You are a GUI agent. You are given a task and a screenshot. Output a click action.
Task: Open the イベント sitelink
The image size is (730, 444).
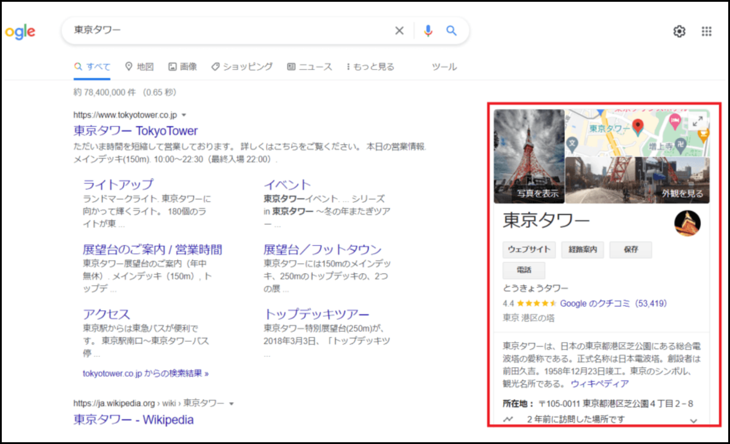288,185
